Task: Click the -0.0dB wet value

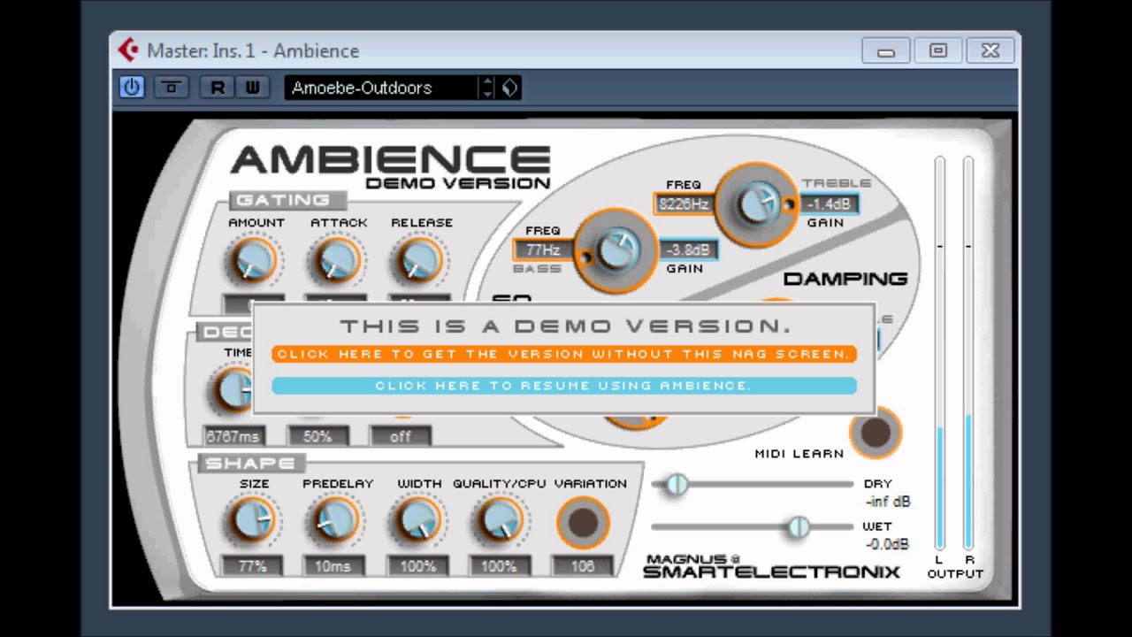Action: pos(886,544)
